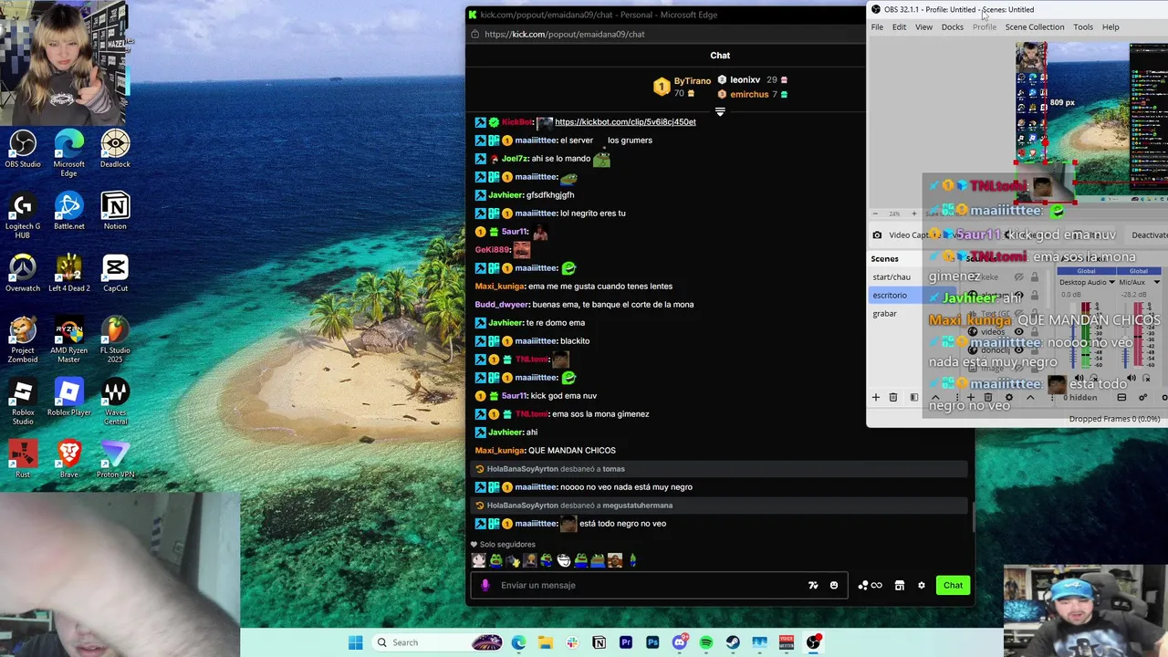Zoom out OBS preview with minus button
The height and width of the screenshot is (657, 1168).
[875, 214]
